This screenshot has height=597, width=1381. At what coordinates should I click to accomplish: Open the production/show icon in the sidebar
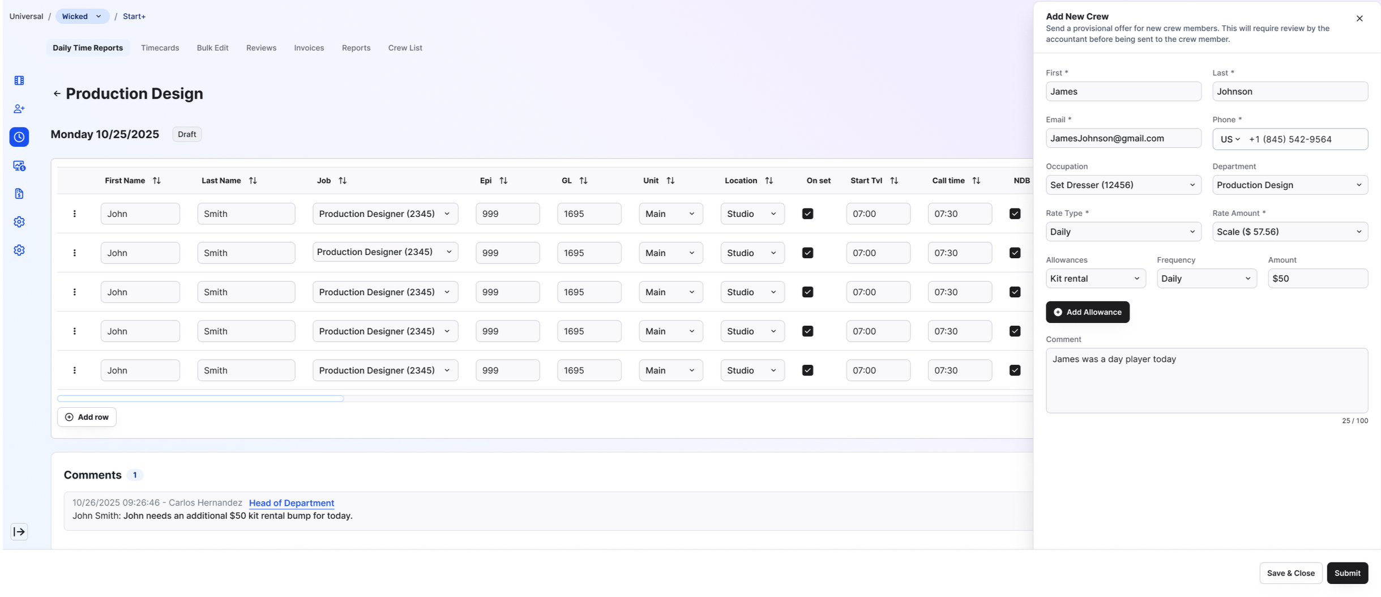19,80
